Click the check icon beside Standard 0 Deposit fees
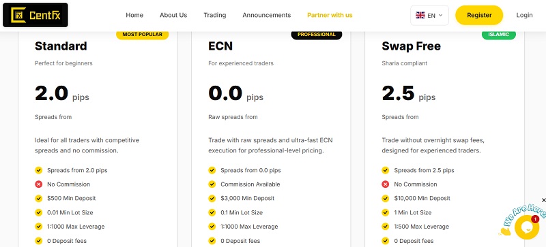546x247 pixels. 39,240
